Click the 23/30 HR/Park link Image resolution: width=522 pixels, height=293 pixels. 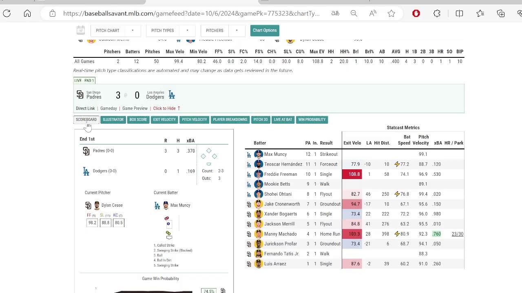(458, 234)
